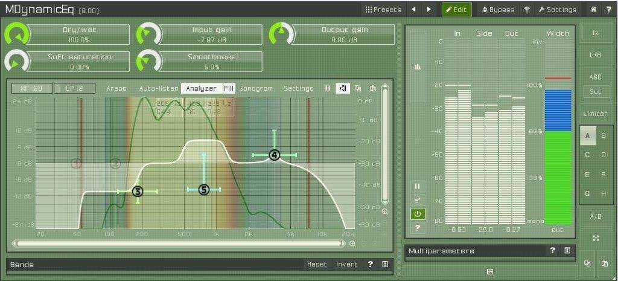Click the icon between Bypass and Settings
The image size is (618, 281).
coord(526,10)
